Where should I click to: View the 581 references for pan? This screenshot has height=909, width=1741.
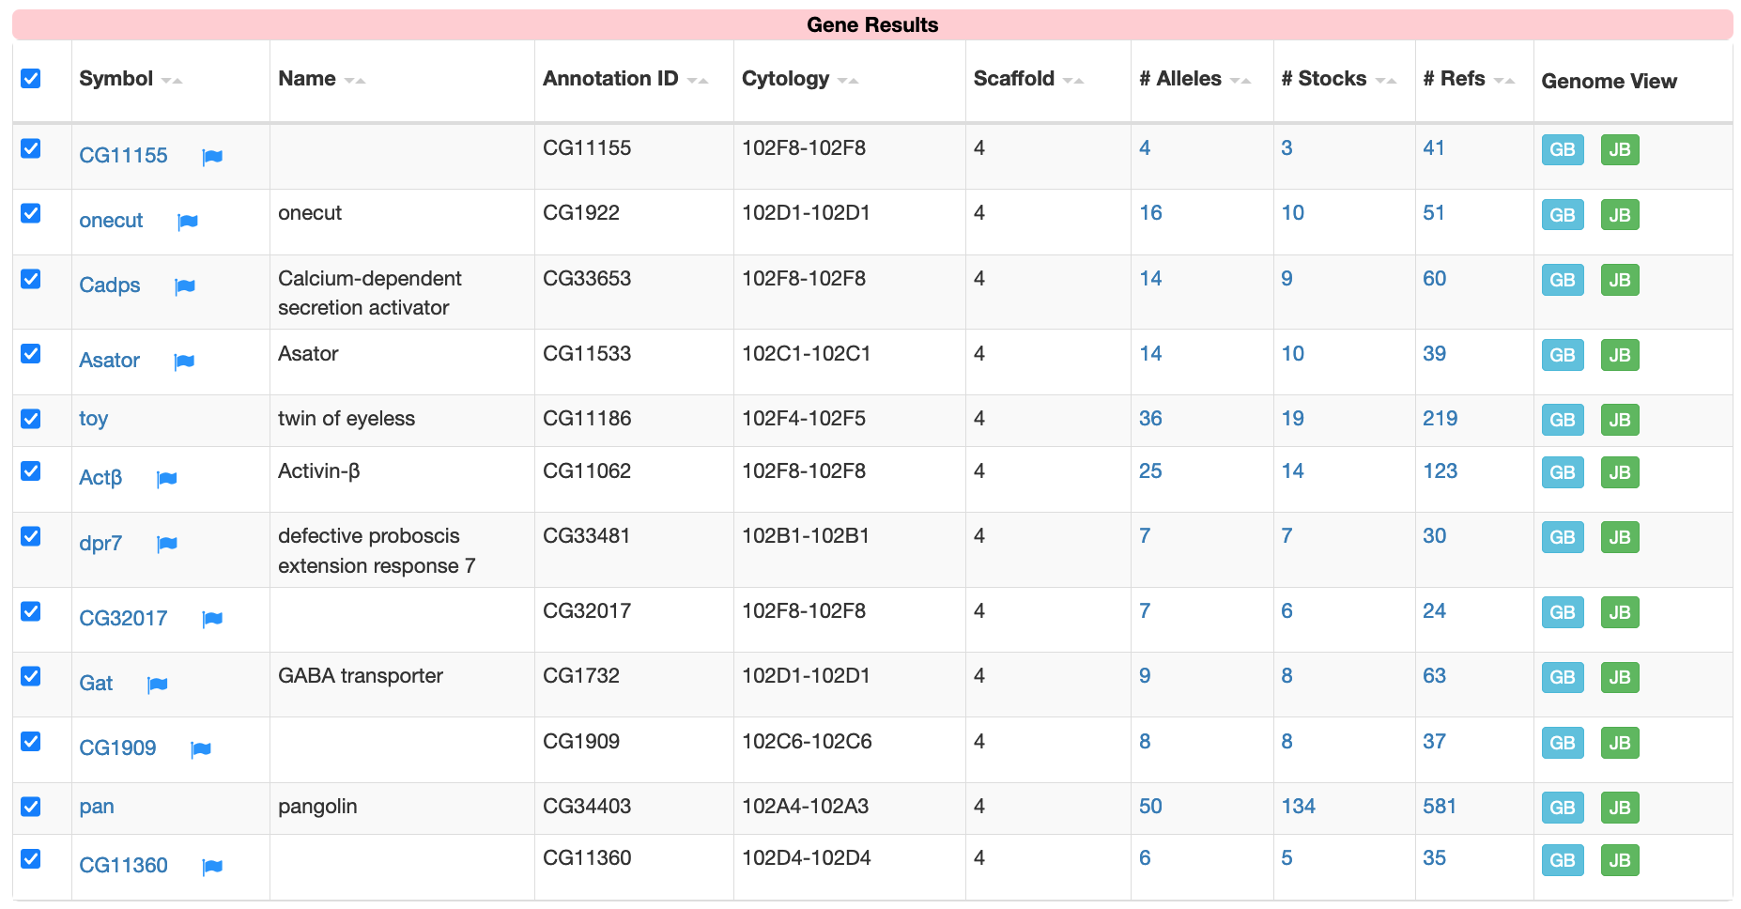tap(1440, 807)
